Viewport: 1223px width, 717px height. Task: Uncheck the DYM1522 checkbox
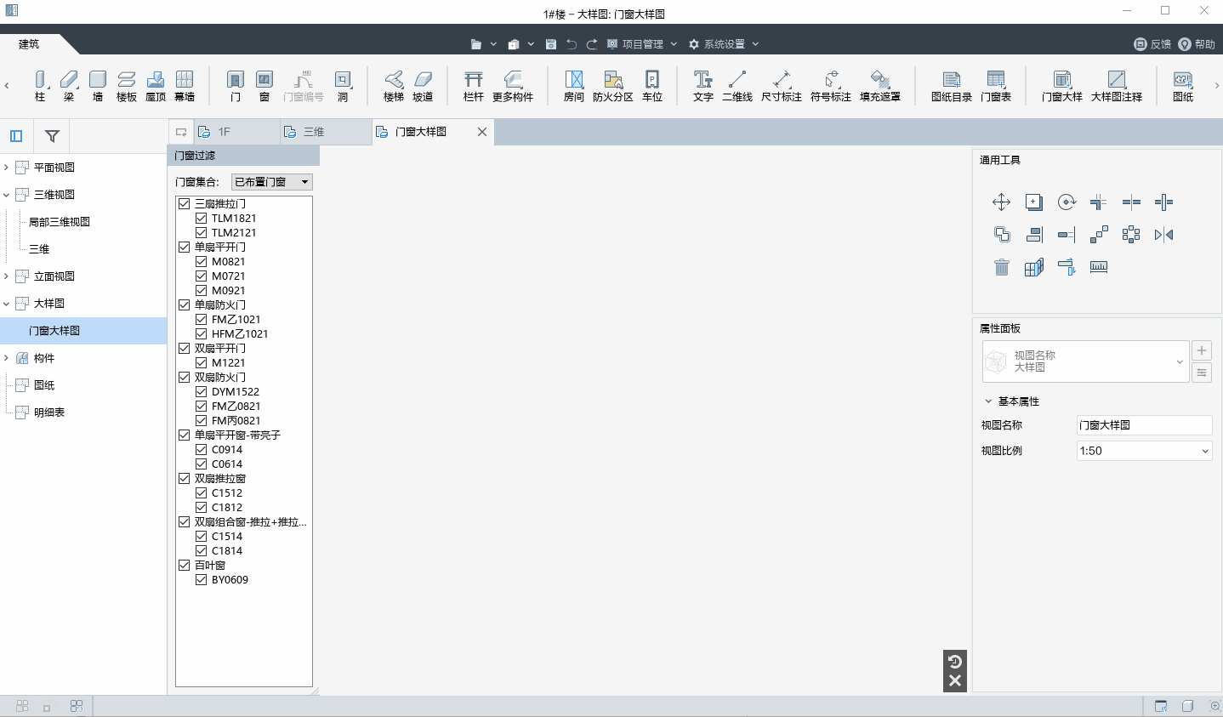pos(201,391)
